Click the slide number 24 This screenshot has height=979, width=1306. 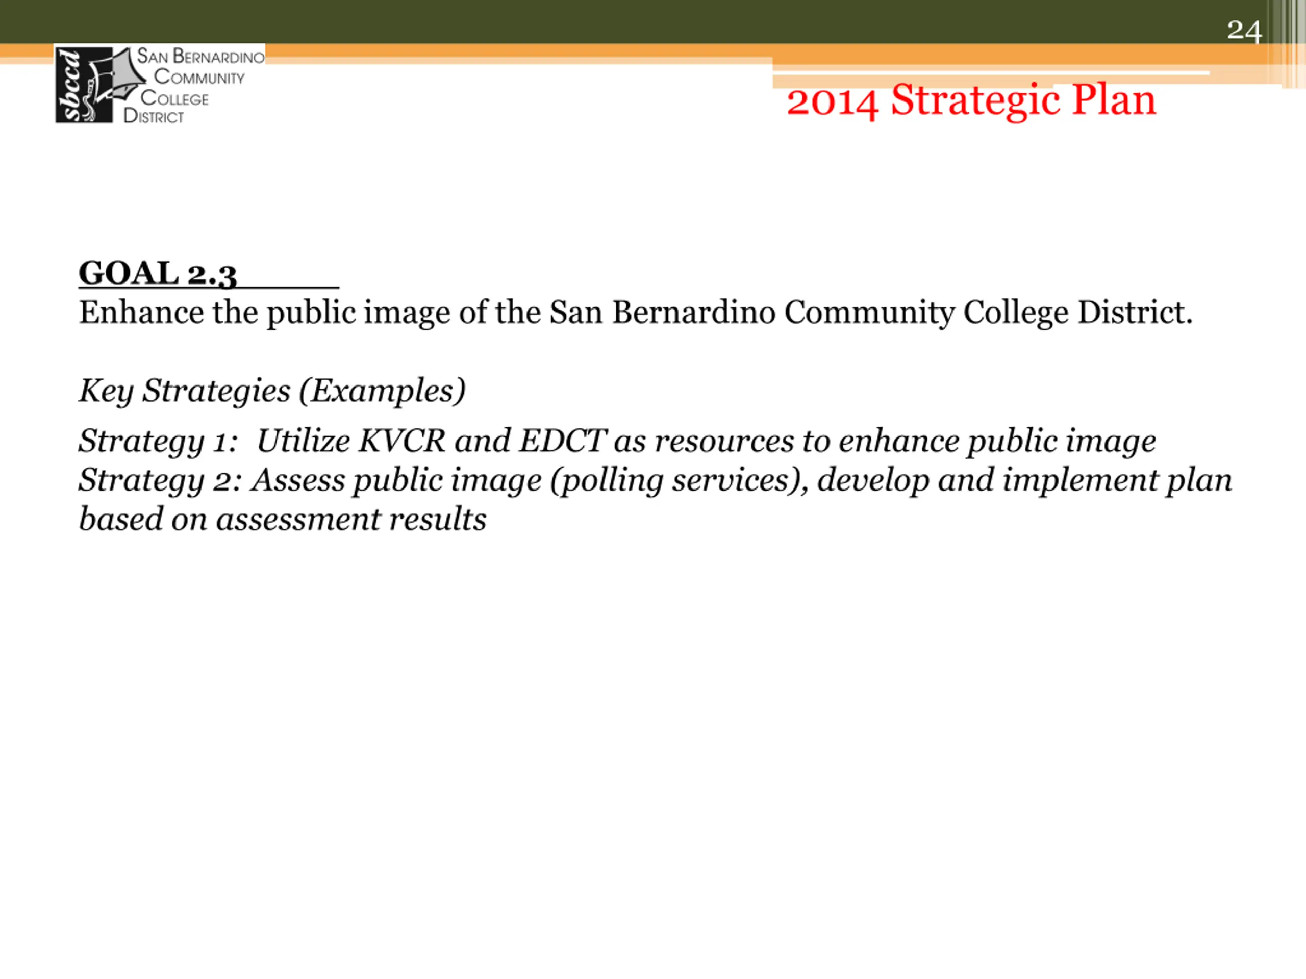pyautogui.click(x=1244, y=31)
